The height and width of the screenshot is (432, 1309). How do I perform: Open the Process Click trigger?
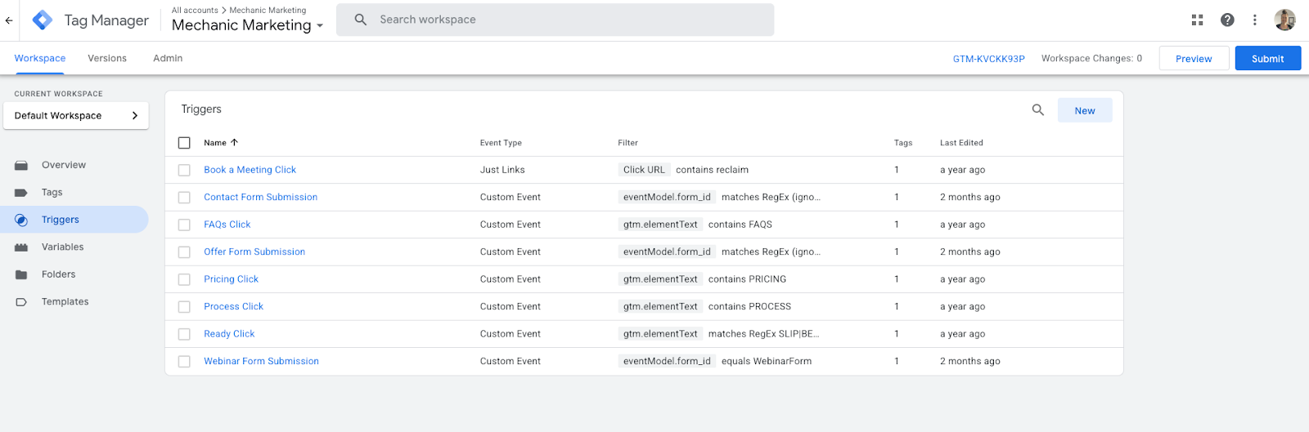233,306
